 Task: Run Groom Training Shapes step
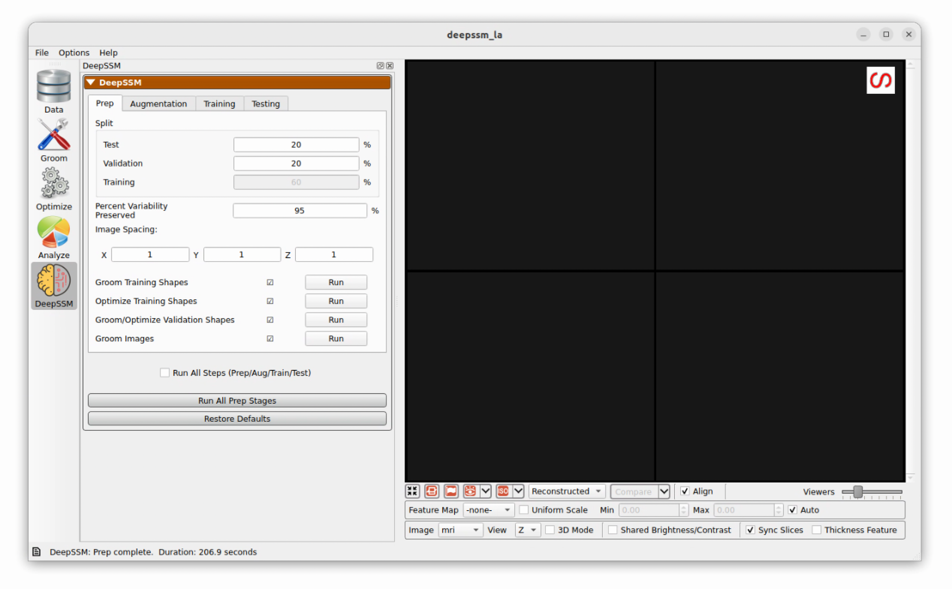click(336, 282)
